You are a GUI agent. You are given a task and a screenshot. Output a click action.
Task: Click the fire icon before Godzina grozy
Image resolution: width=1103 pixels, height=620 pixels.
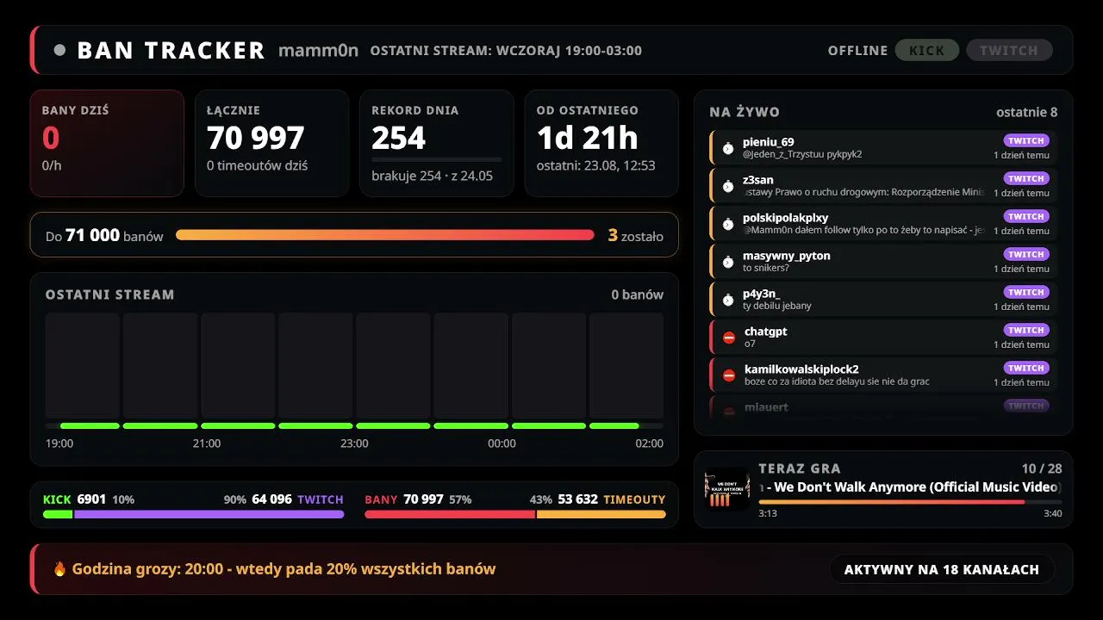click(x=59, y=568)
